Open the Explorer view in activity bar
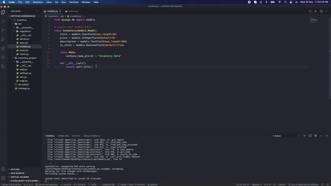This screenshot has height=186, width=331. click(3, 12)
